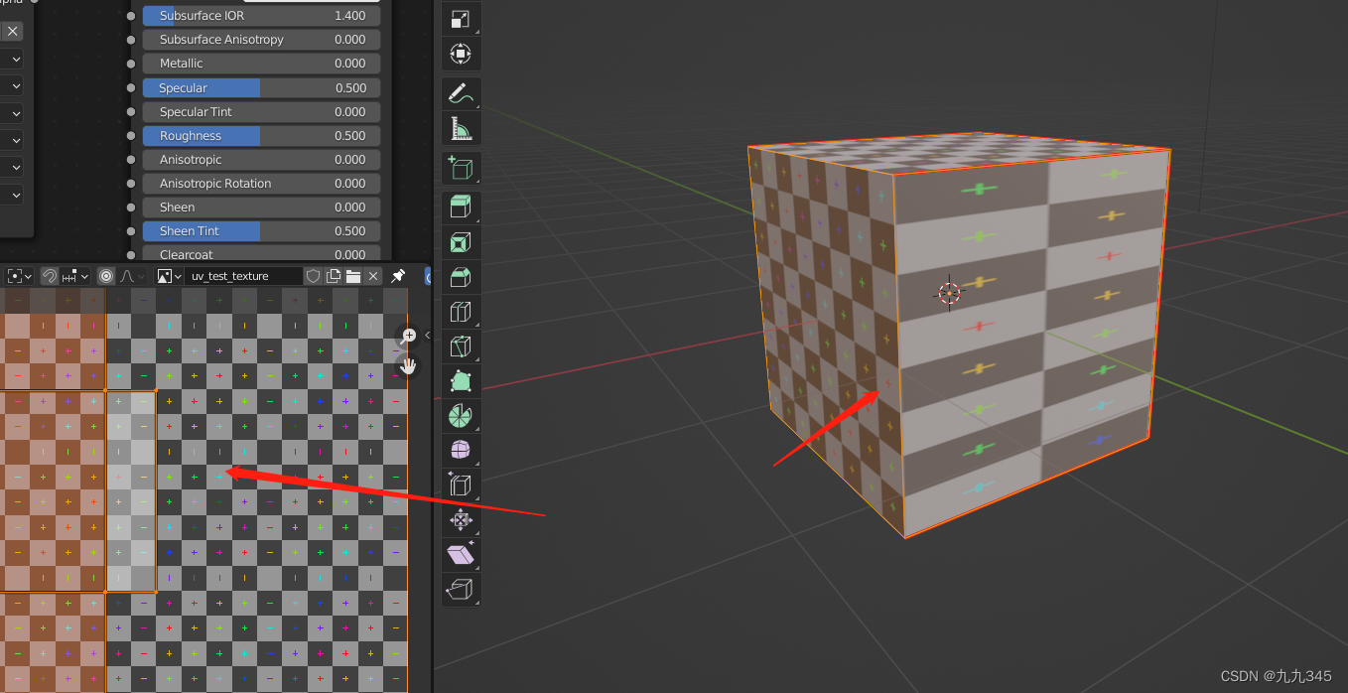Image resolution: width=1348 pixels, height=693 pixels.
Task: Toggle UV snapping magnet
Action: [x=49, y=276]
